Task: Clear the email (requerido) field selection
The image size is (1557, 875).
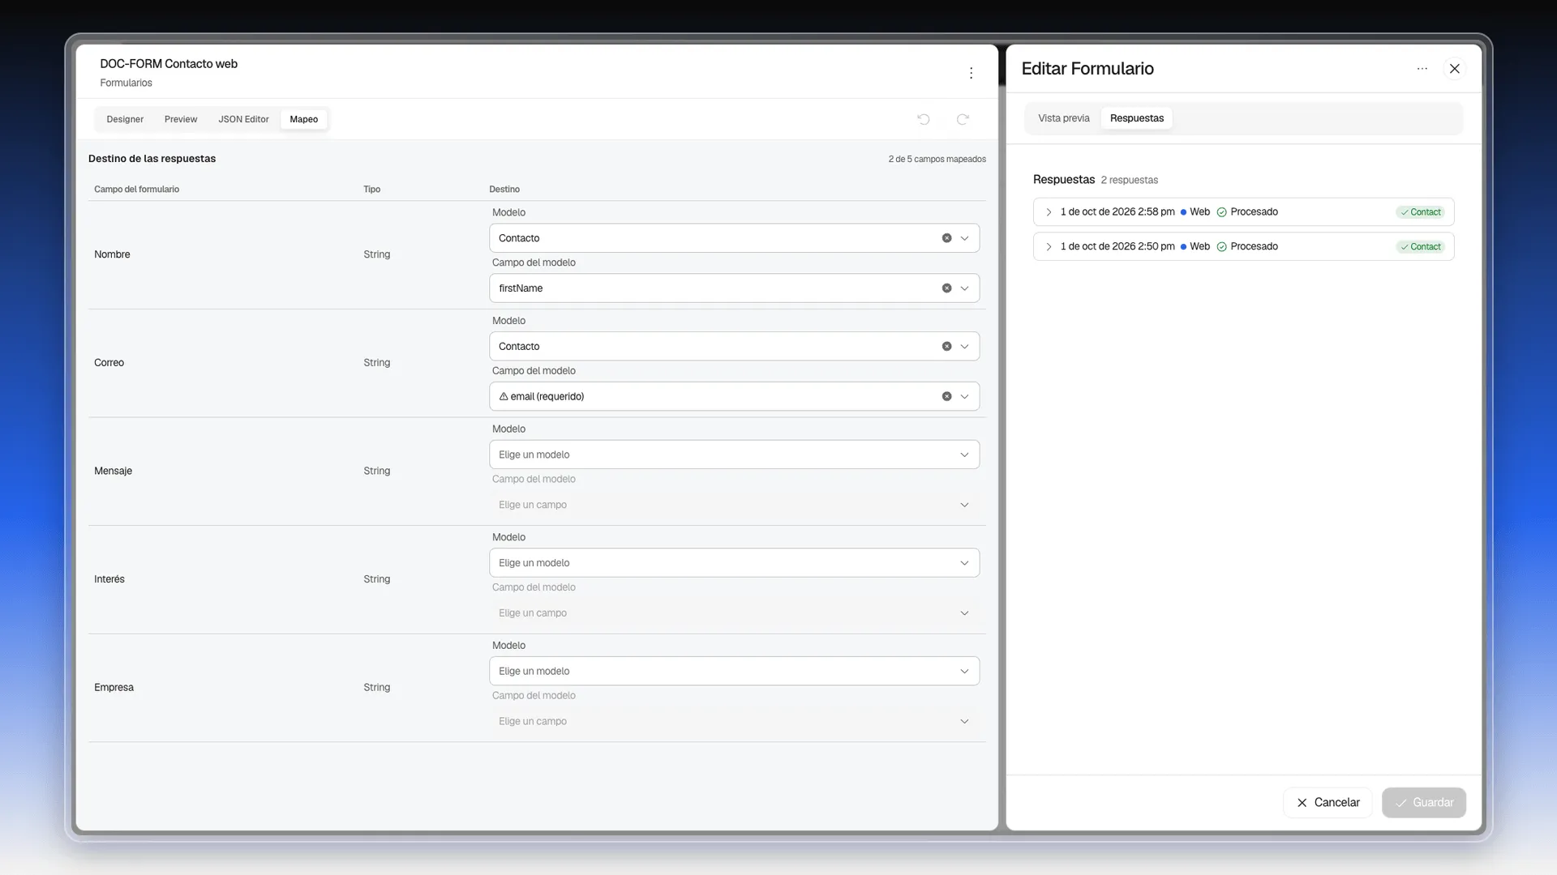Action: (x=946, y=397)
